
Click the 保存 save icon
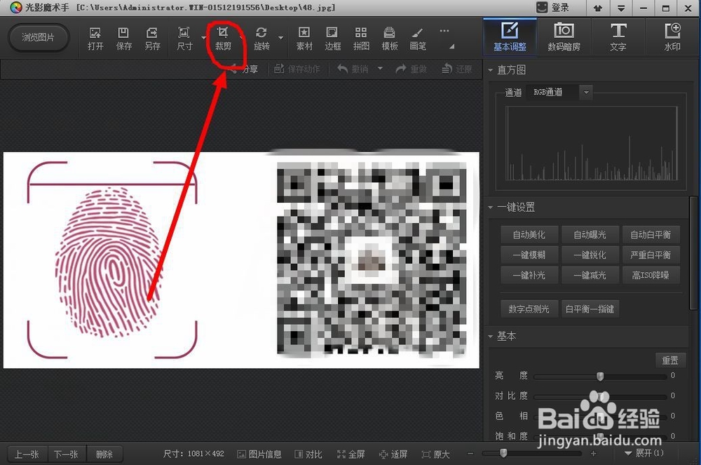tap(124, 39)
